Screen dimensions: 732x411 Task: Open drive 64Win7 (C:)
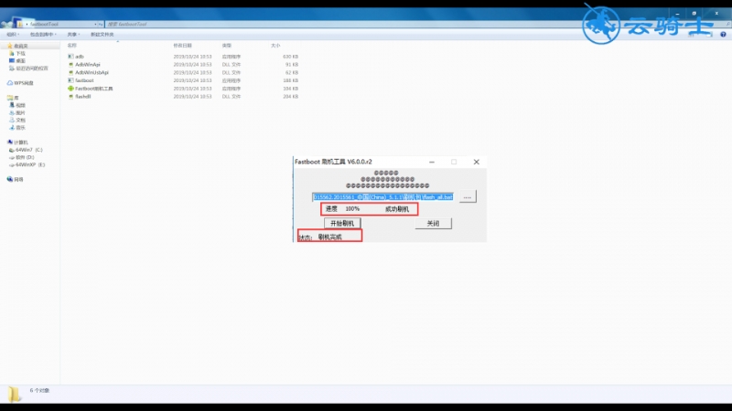tap(27, 150)
